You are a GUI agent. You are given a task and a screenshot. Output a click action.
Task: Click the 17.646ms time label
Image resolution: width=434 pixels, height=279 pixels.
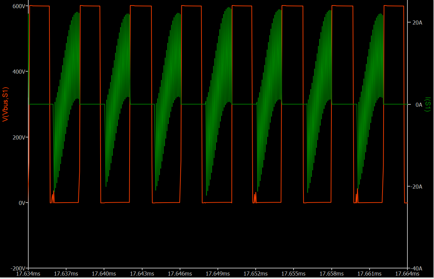click(180, 274)
